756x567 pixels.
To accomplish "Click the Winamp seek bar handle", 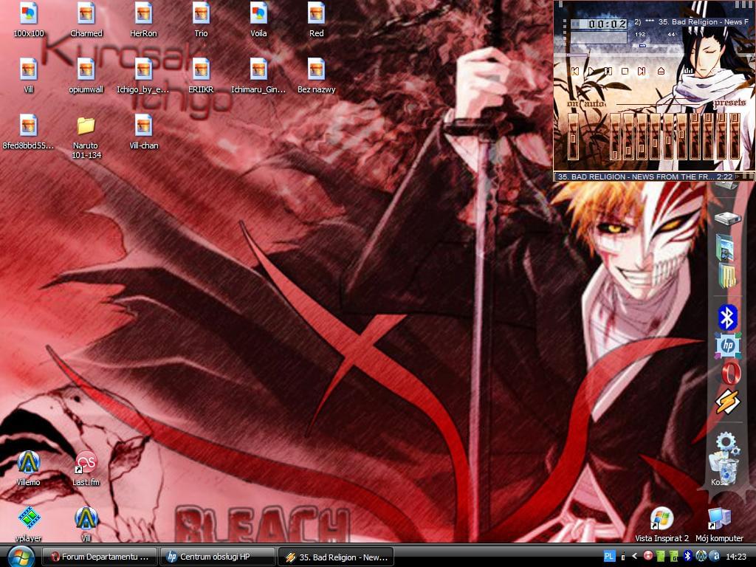I will coord(577,55).
